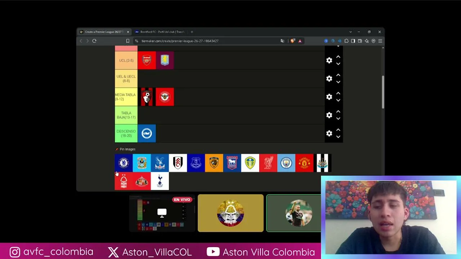Click the UEL & UECL (6-8) tier label

click(126, 79)
